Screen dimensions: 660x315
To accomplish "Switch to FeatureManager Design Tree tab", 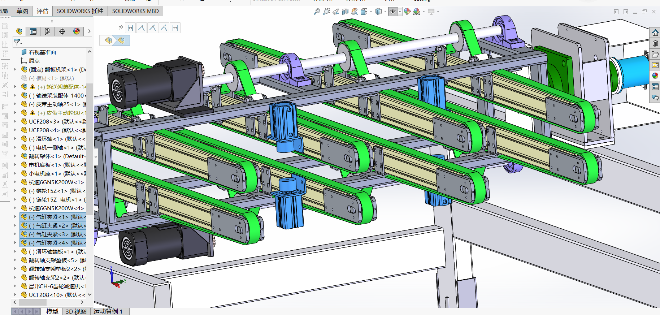I will 19,31.
